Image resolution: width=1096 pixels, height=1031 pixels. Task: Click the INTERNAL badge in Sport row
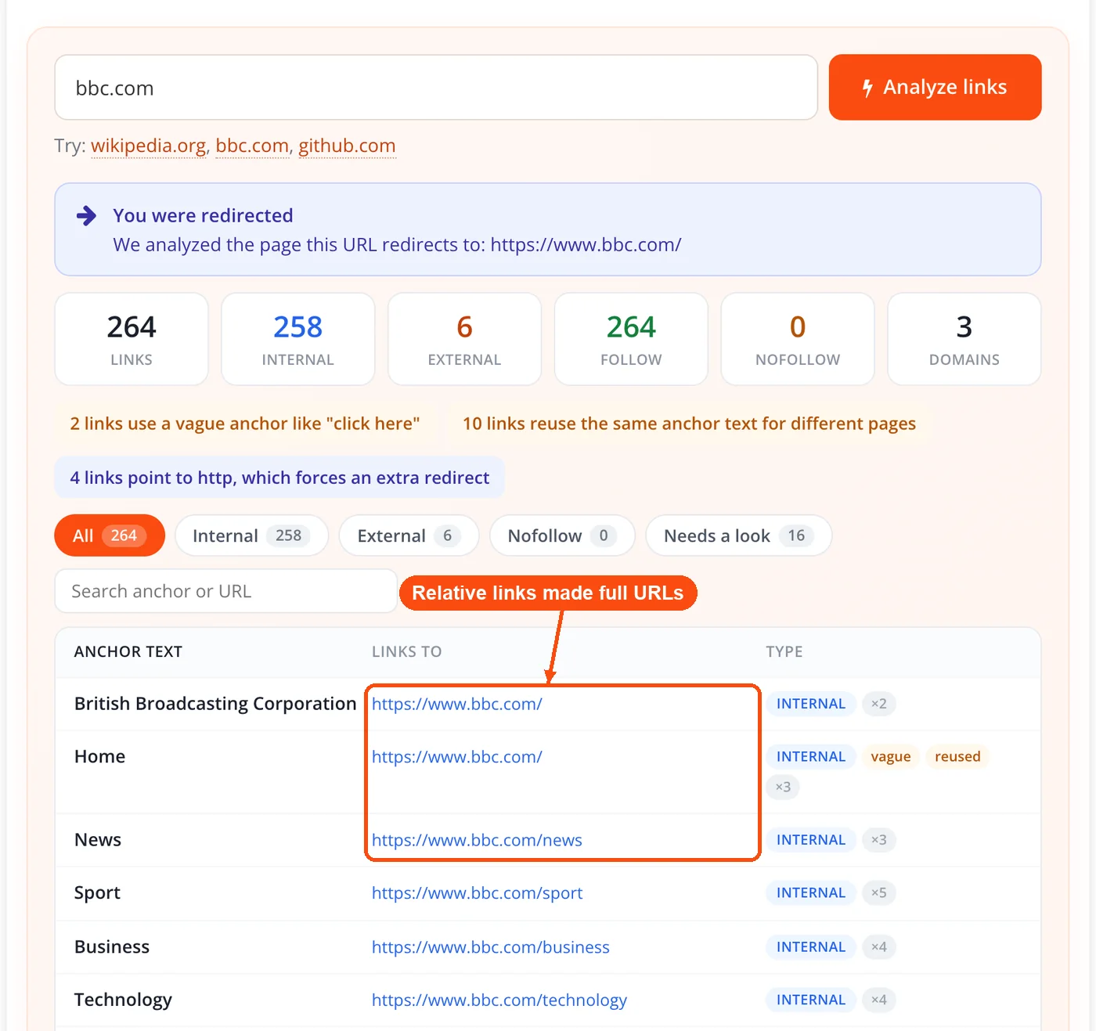point(811,892)
